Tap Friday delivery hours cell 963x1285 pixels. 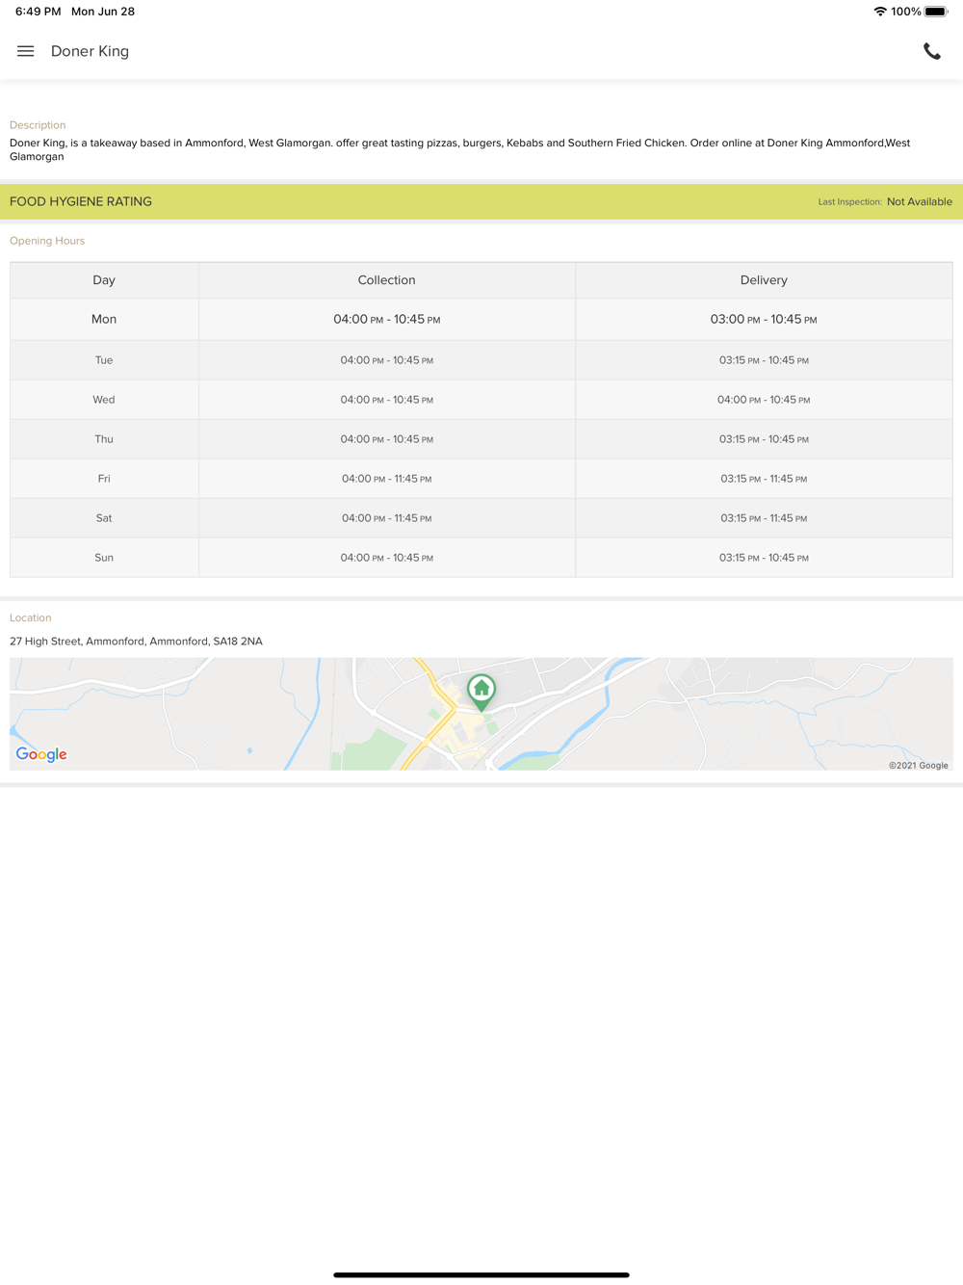(764, 479)
